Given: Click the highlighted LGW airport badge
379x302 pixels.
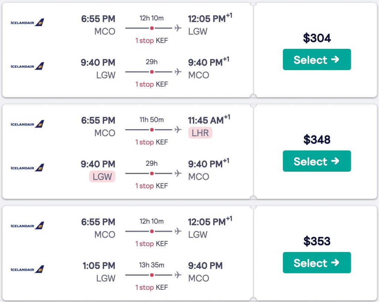Looking at the screenshot, I should point(102,177).
